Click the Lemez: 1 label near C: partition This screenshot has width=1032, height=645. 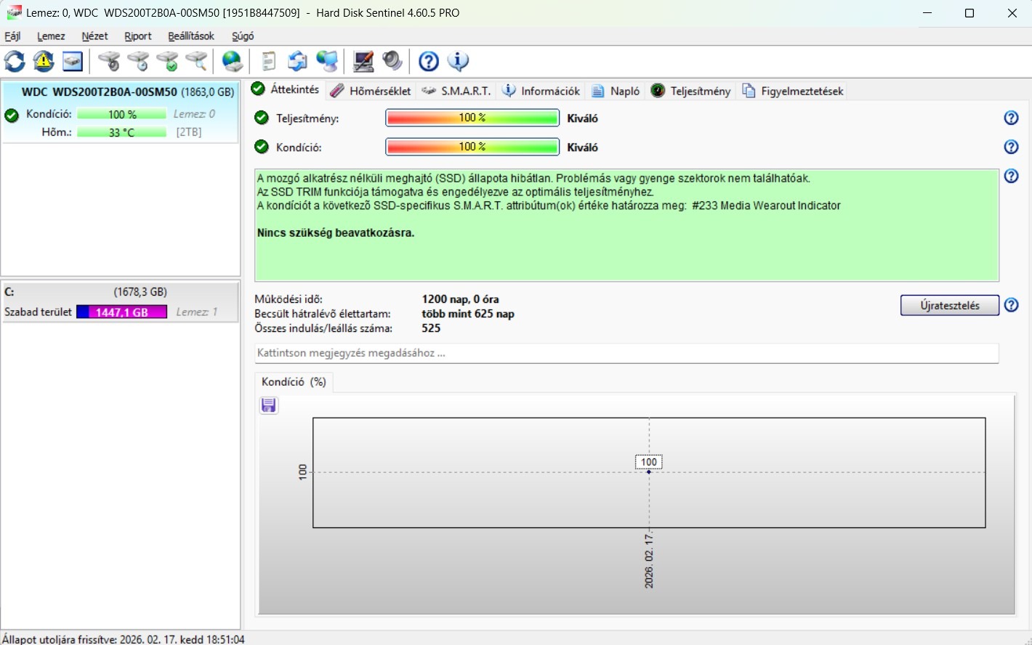[x=196, y=312]
